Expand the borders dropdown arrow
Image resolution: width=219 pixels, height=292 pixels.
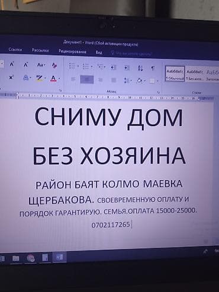coord(157,81)
